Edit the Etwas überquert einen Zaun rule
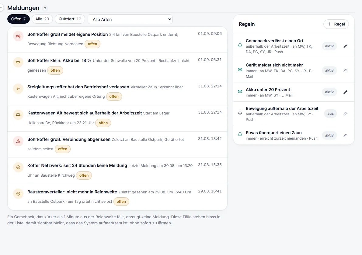The image size is (362, 255). (345, 135)
